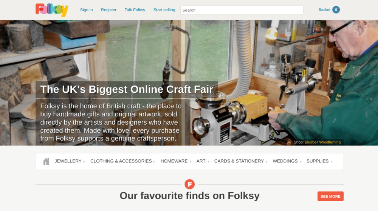This screenshot has width=378, height=211.
Task: Expand the Cards & Stationery arrow
Action: 266,162
